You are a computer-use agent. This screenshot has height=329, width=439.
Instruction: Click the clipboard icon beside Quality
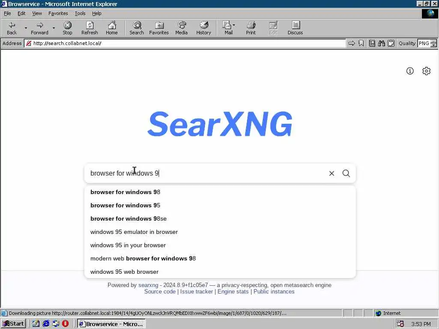(x=391, y=43)
